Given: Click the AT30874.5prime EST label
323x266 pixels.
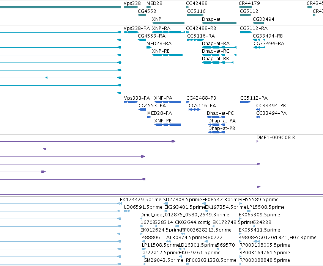Looking at the screenshot, I should click(185, 238).
